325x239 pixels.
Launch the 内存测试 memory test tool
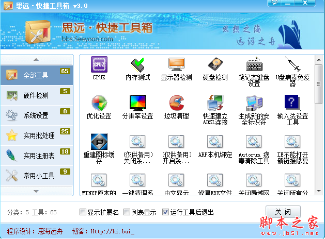click(137, 64)
